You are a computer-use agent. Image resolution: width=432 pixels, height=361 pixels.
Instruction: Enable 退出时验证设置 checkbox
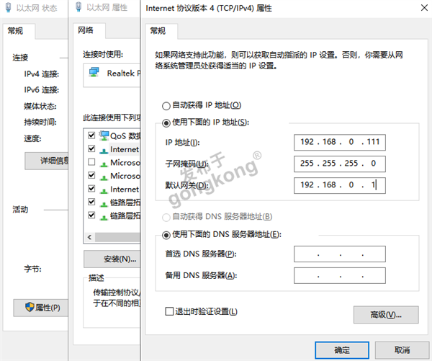click(169, 312)
